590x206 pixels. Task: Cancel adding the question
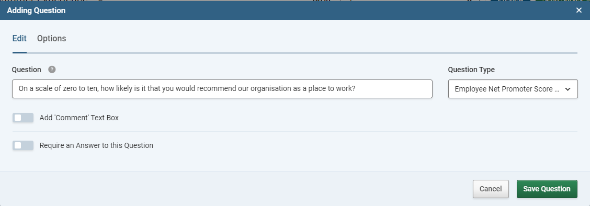(x=491, y=189)
